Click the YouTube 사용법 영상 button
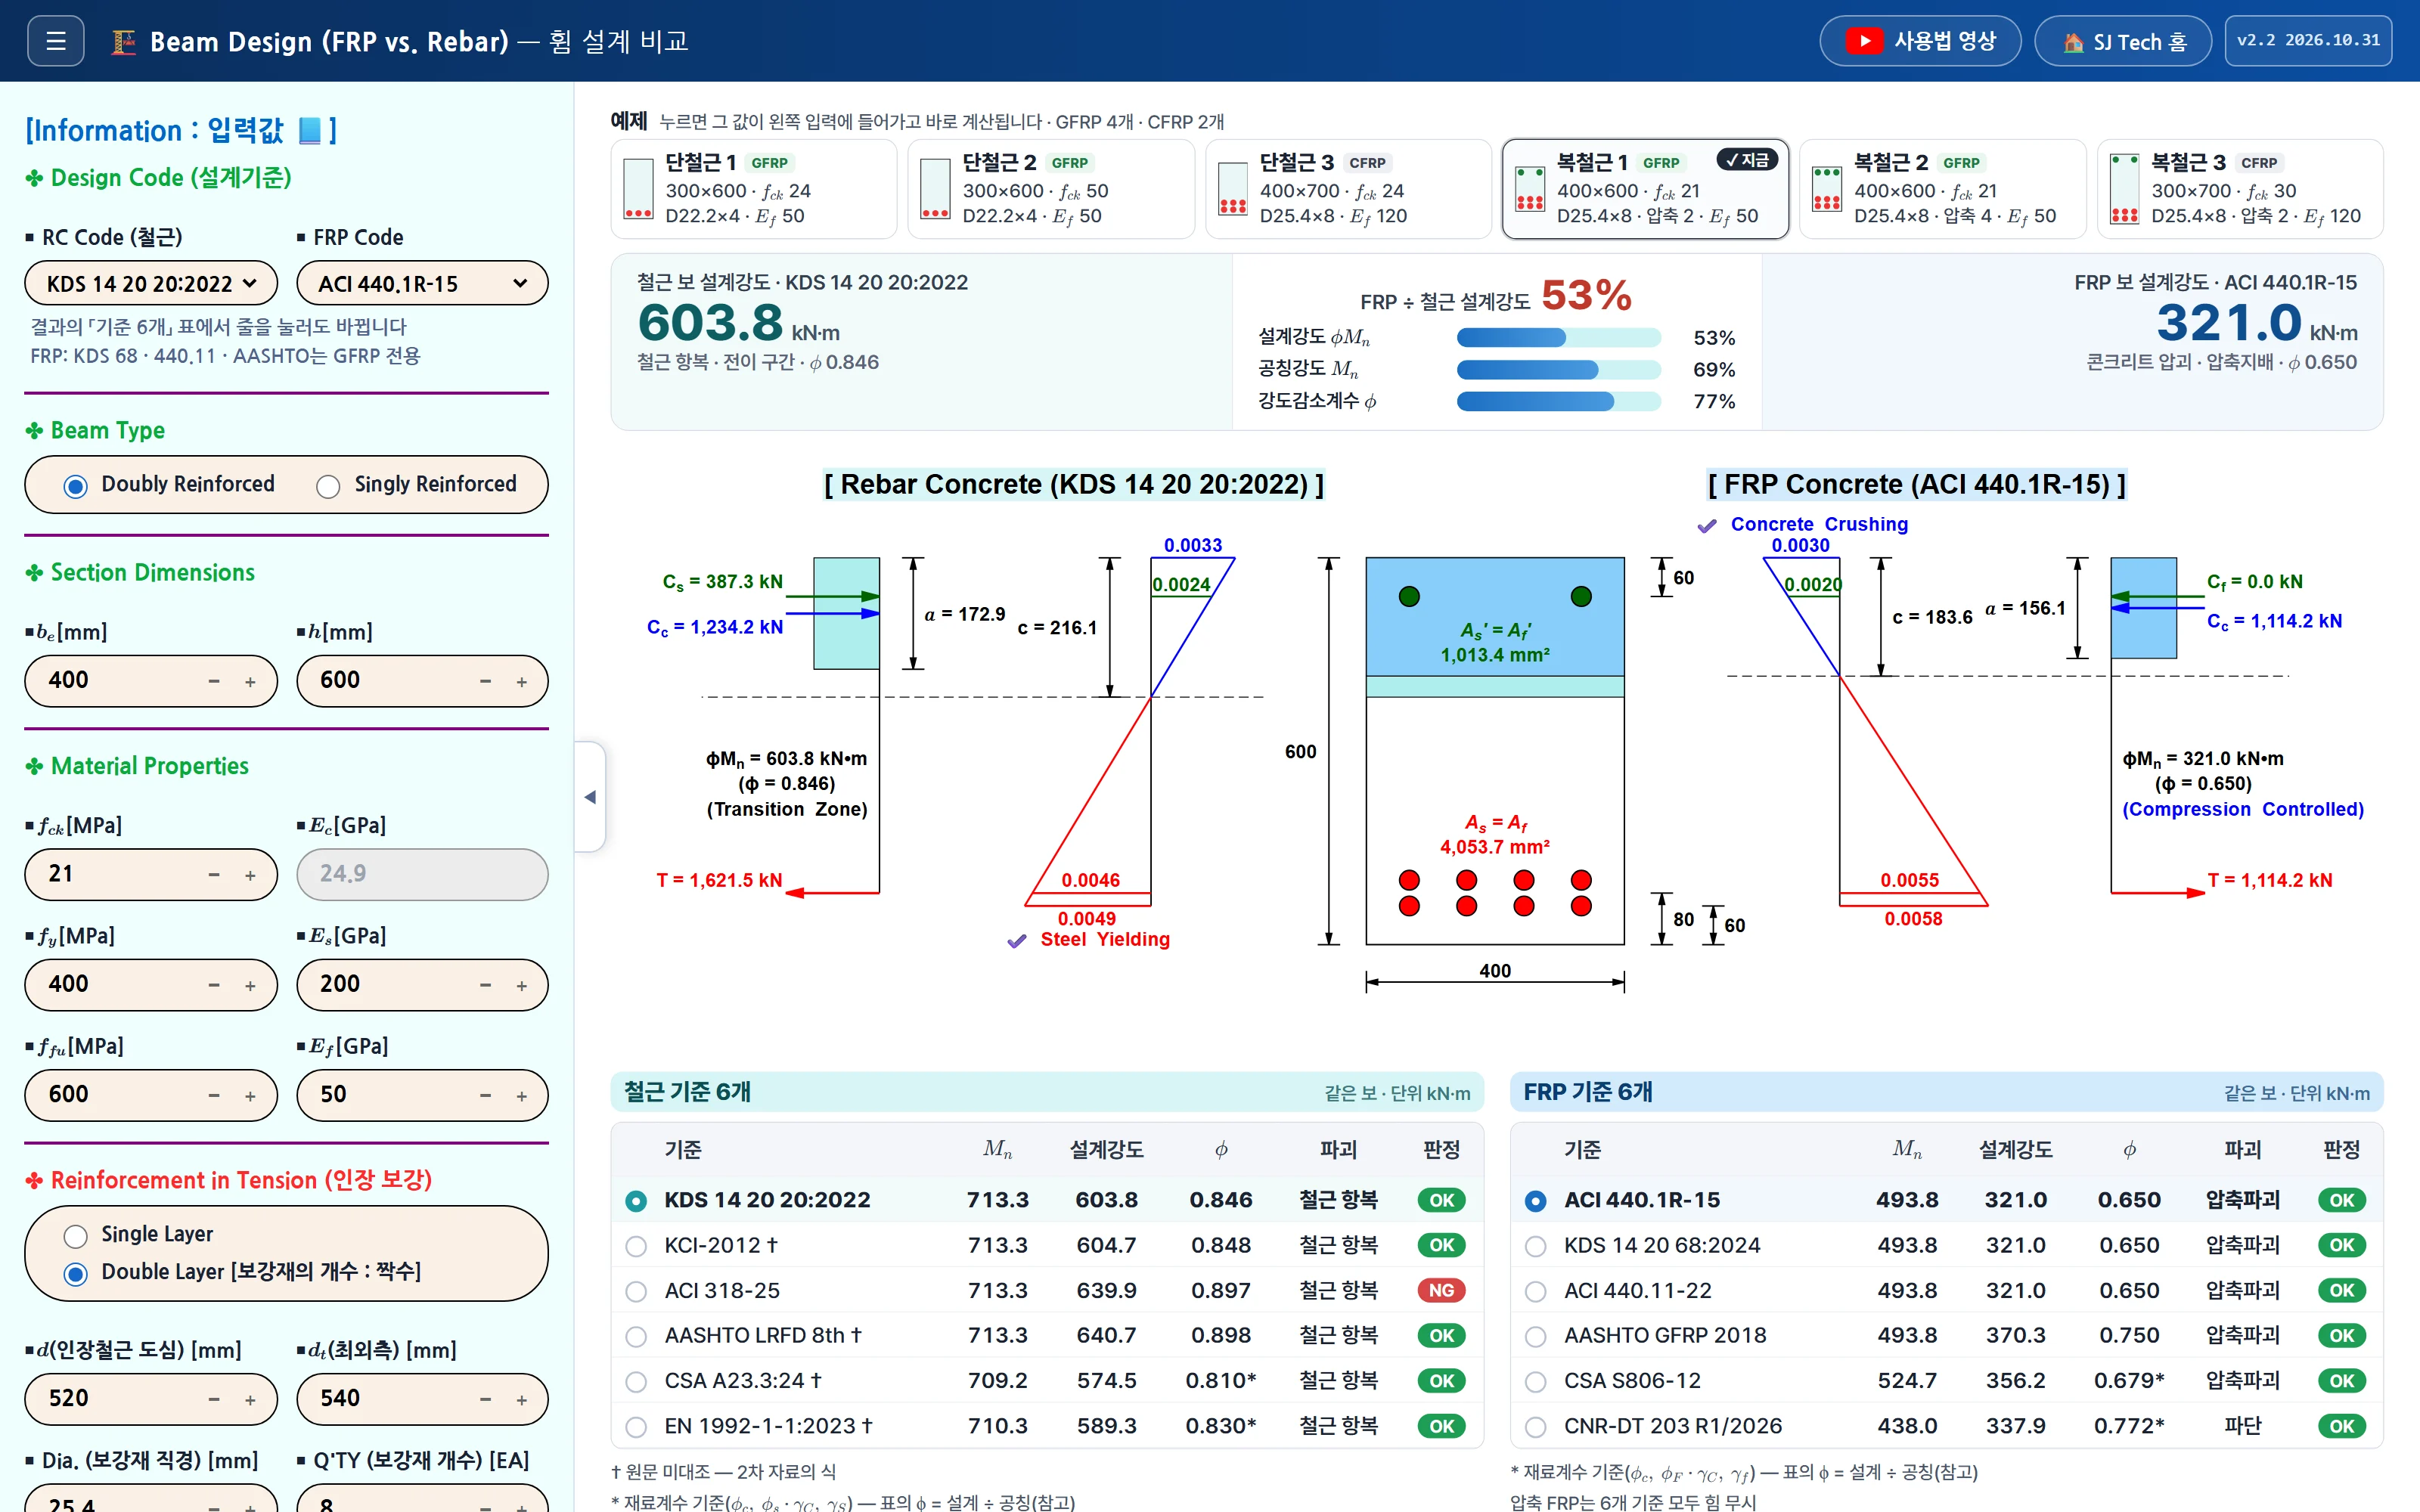 click(1919, 41)
